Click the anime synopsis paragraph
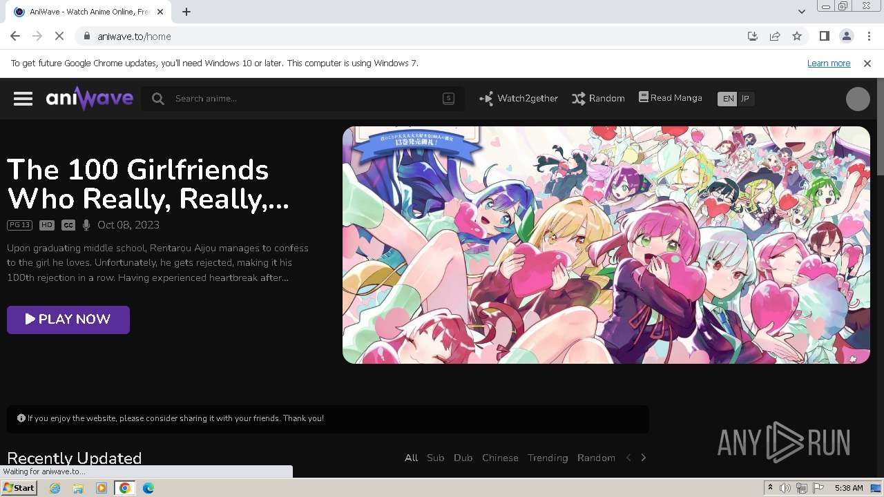The width and height of the screenshot is (884, 497). [157, 263]
